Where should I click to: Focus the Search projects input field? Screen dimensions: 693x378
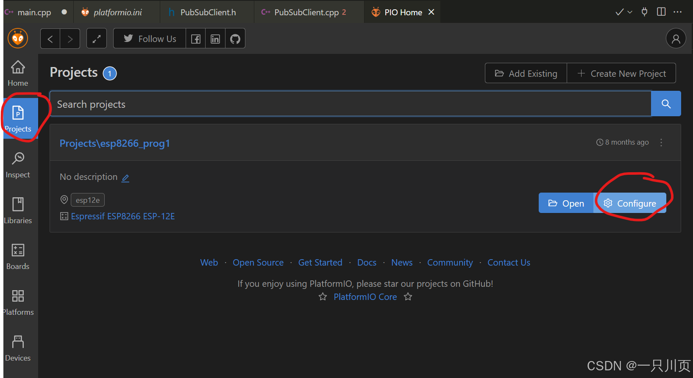tap(350, 104)
